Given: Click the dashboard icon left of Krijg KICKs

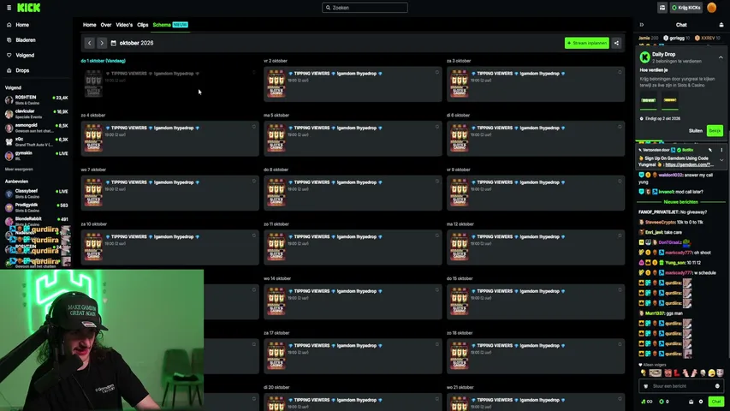Looking at the screenshot, I should [662, 8].
